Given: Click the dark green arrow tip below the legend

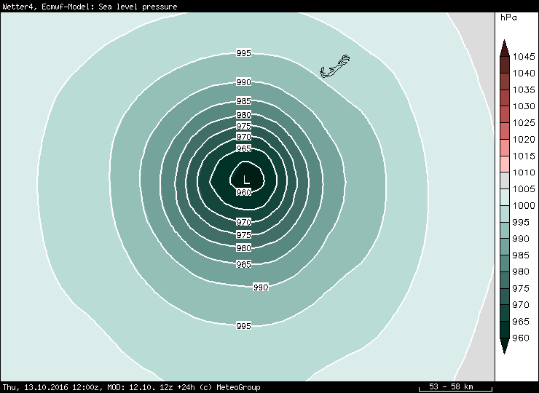Looking at the screenshot, I should pos(504,346).
